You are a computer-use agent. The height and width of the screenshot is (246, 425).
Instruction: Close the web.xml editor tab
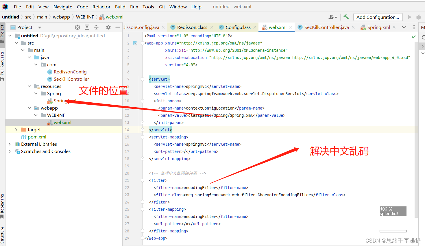click(x=291, y=27)
